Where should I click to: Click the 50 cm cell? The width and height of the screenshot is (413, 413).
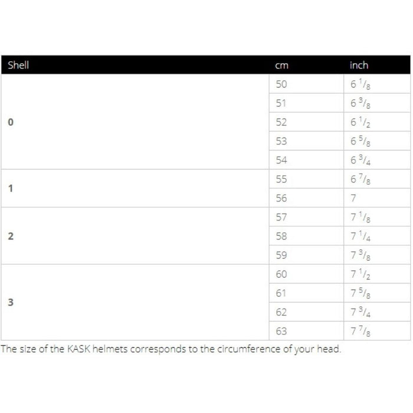pos(281,84)
